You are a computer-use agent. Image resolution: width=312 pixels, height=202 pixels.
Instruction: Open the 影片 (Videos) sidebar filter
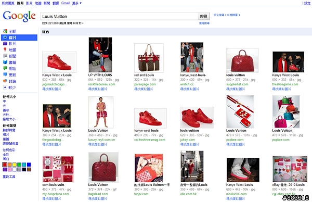(12, 44)
